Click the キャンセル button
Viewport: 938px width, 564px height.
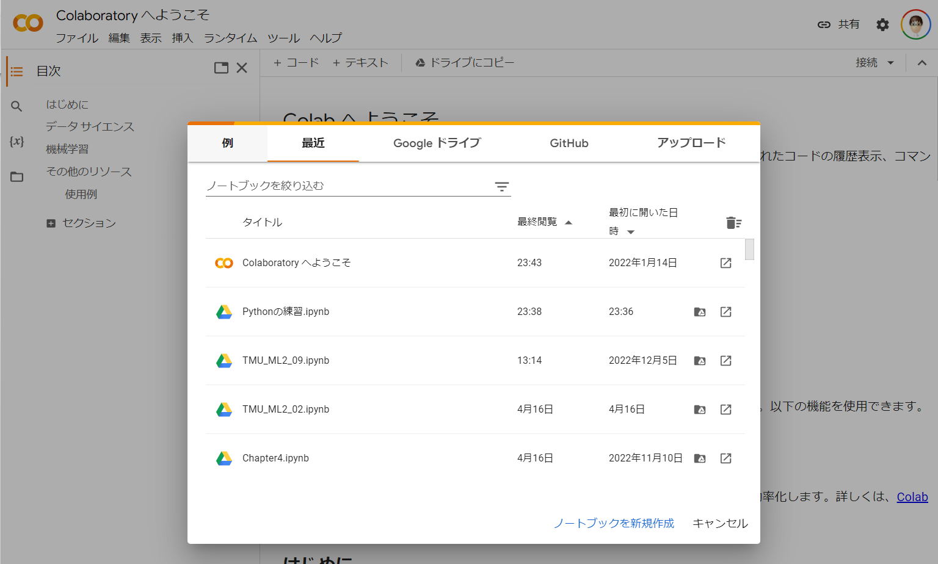(720, 523)
